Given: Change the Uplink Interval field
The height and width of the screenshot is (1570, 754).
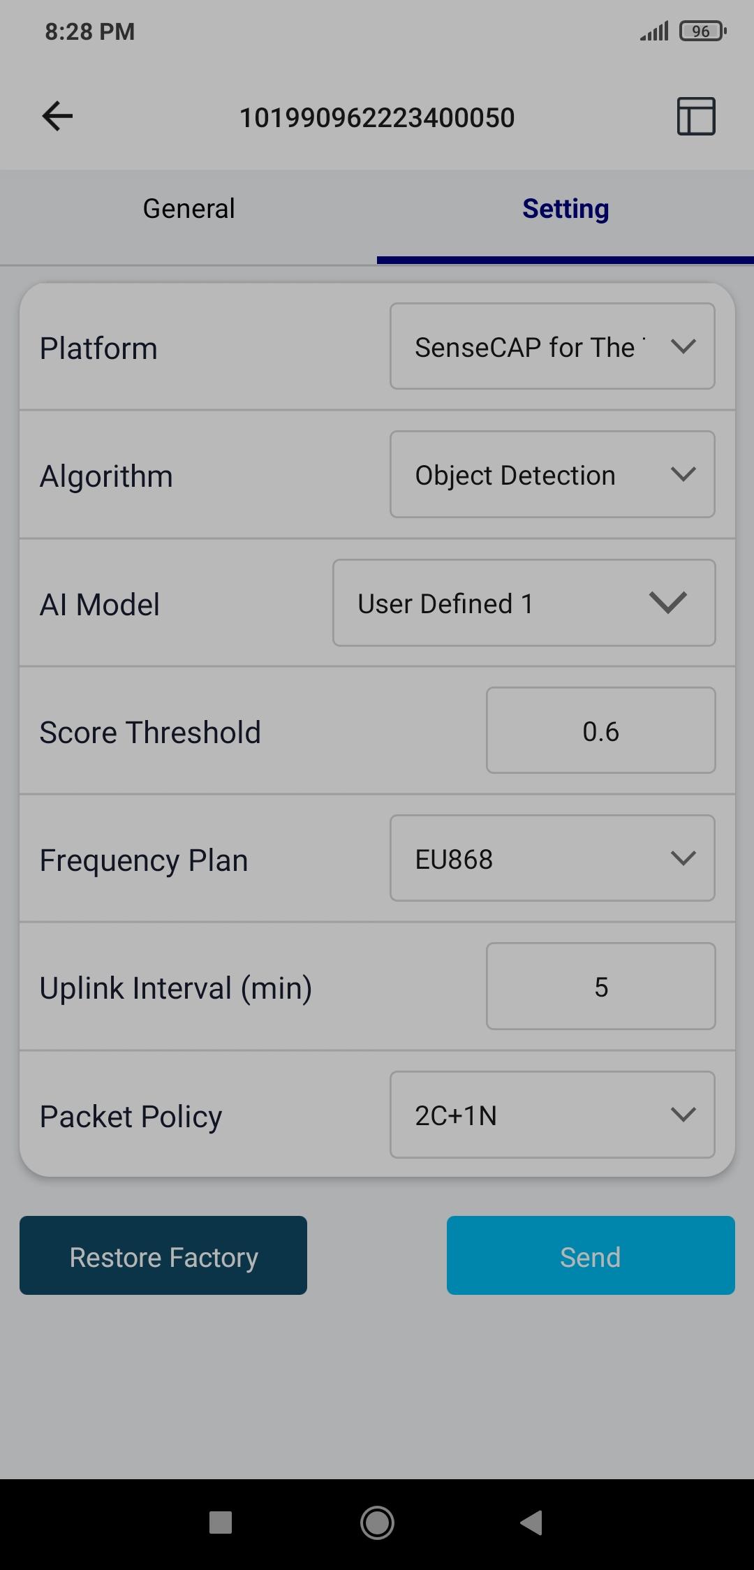Looking at the screenshot, I should (600, 986).
